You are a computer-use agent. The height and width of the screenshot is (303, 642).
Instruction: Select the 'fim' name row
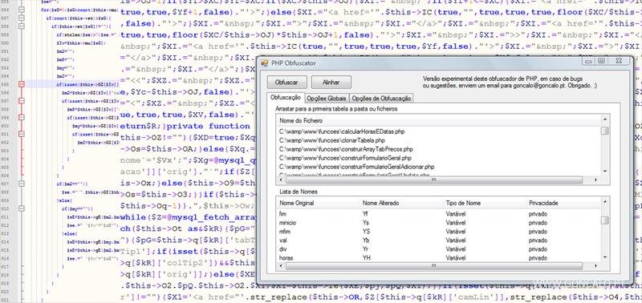(x=437, y=214)
